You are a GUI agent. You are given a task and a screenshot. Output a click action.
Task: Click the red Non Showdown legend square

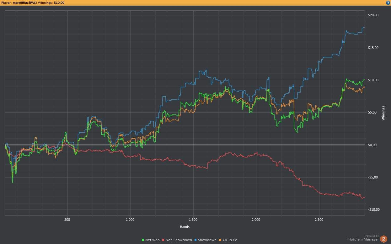point(163,240)
